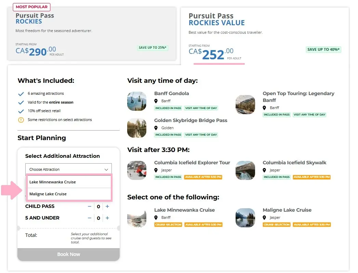Decrease Child Pass quantity
The image size is (358, 273).
click(90, 206)
